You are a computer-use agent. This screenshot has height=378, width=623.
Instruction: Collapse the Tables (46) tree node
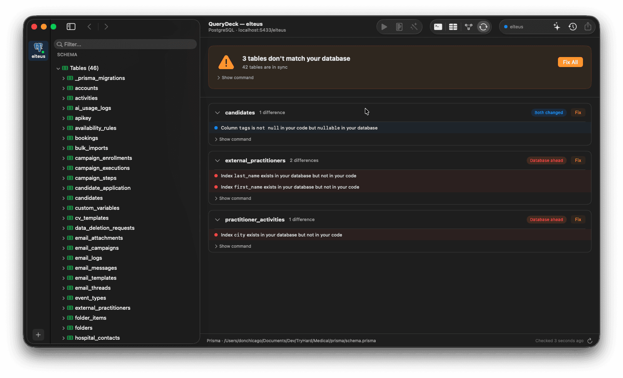(58, 68)
